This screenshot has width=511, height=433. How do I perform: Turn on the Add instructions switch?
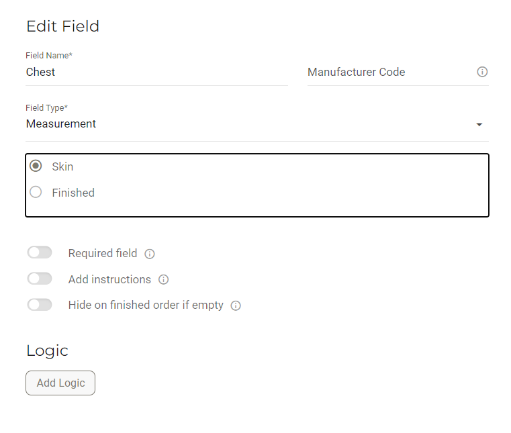click(x=40, y=279)
